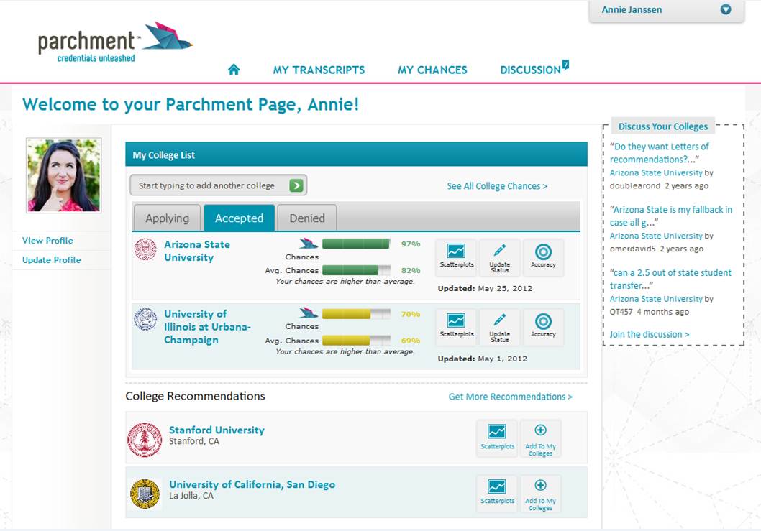The height and width of the screenshot is (531, 761).
Task: Click the My College List header
Action: coord(356,154)
